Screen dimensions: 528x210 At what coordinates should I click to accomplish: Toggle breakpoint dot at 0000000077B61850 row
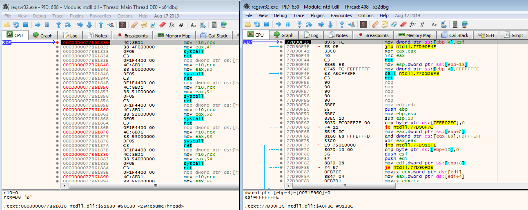[x=58, y=87]
